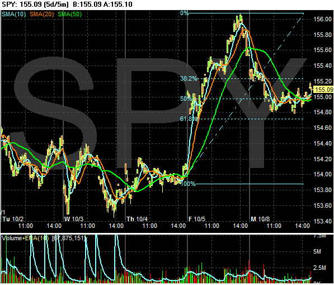Click the Volume+EMA(10) indicator label
This screenshot has height=285, width=334.
click(x=25, y=238)
